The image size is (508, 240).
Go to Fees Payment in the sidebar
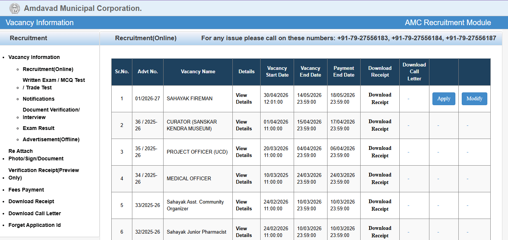pyautogui.click(x=26, y=190)
